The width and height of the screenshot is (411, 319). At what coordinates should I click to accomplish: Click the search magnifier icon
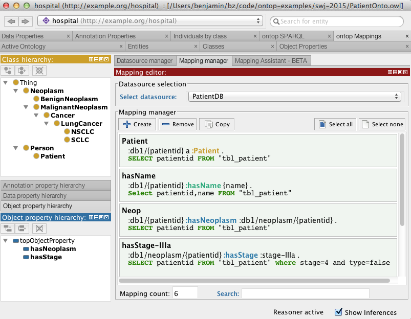click(276, 21)
